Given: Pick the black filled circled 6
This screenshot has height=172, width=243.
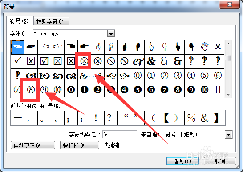Looking at the screenshot, I should (151, 90).
